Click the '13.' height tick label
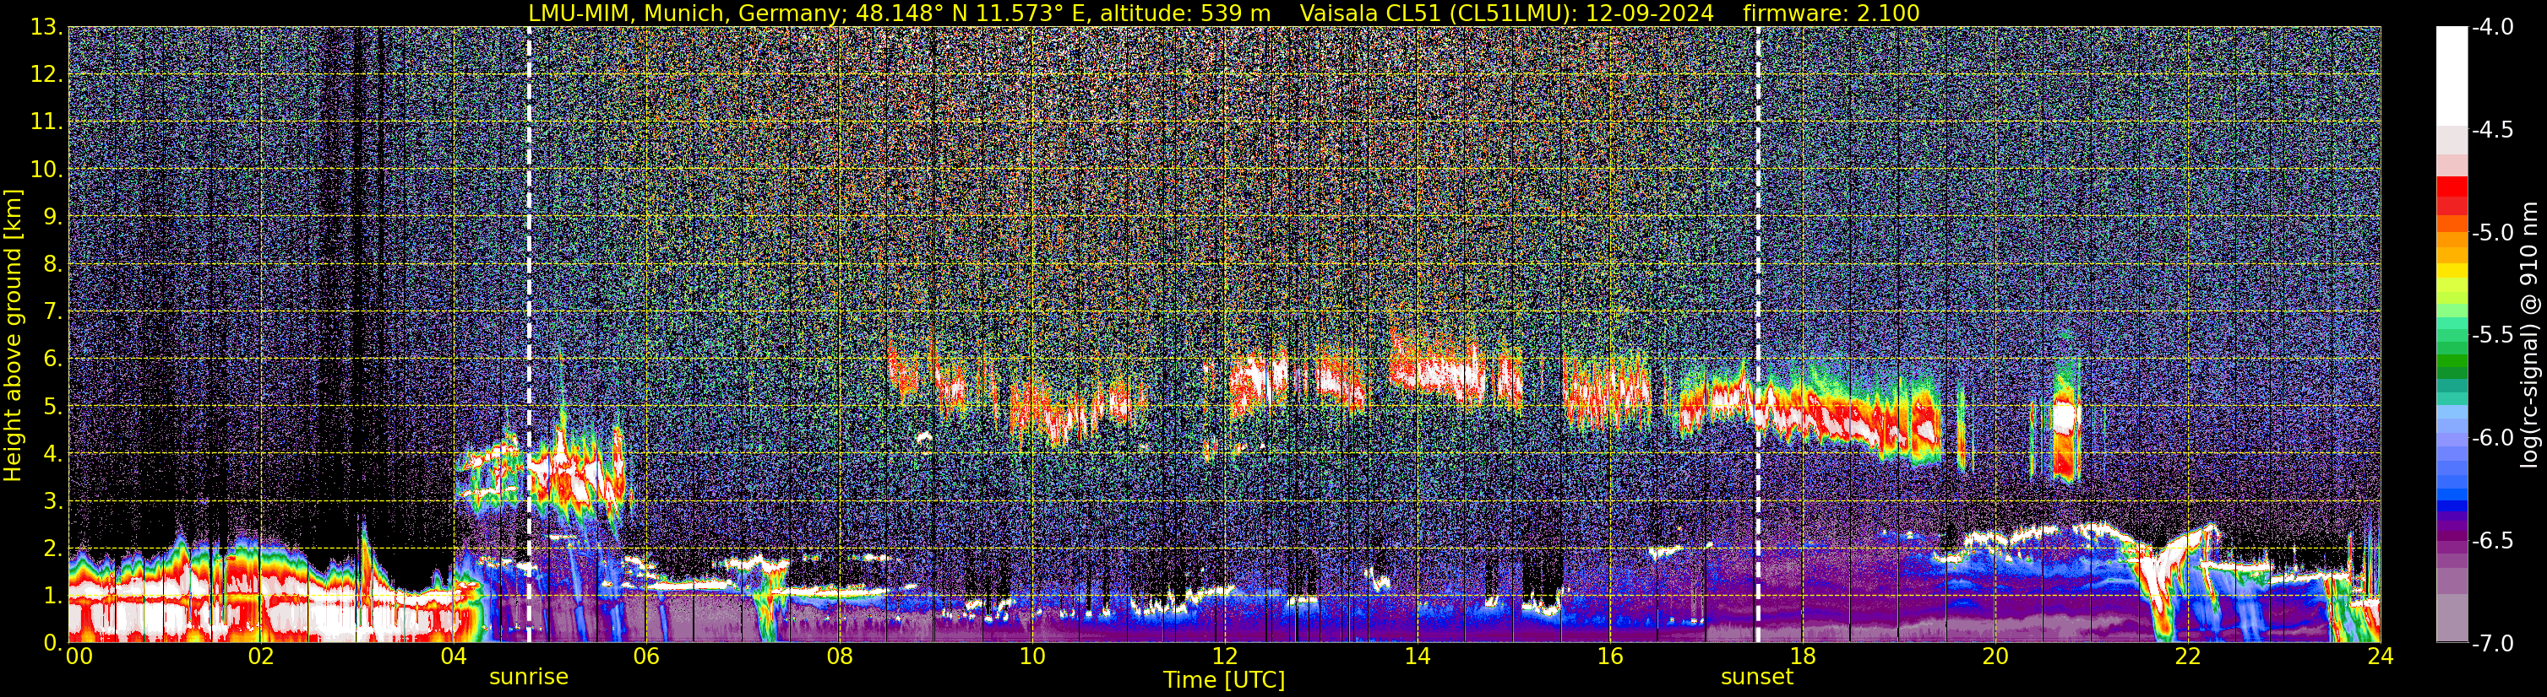This screenshot has height=697, width=2547. click(x=46, y=27)
